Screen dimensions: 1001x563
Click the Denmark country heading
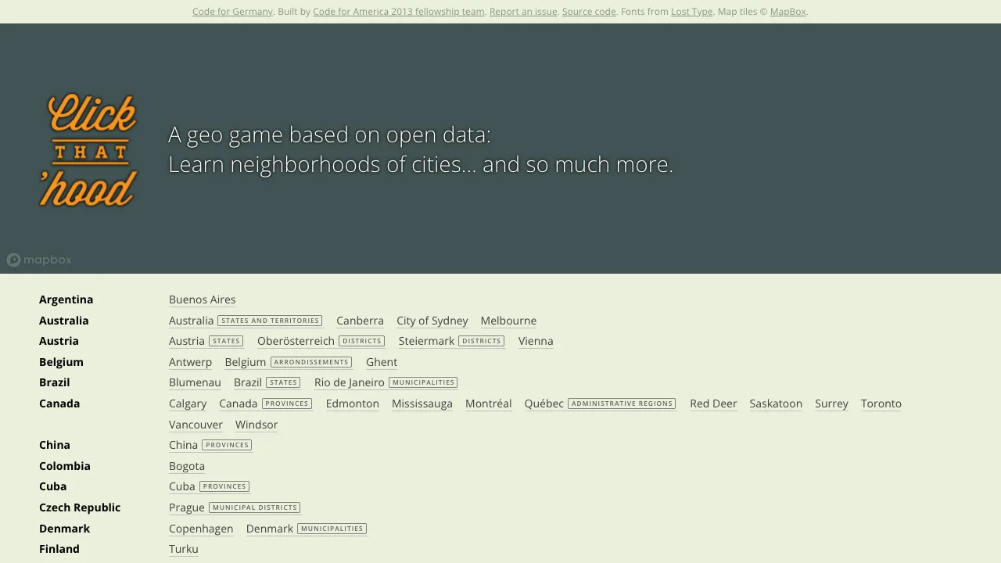(x=64, y=529)
